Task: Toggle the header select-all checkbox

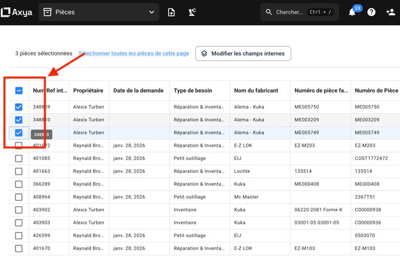Action: (19, 91)
